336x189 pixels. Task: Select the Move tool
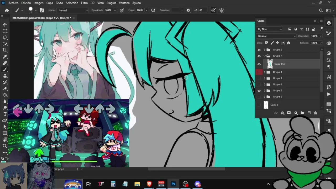point(5,25)
